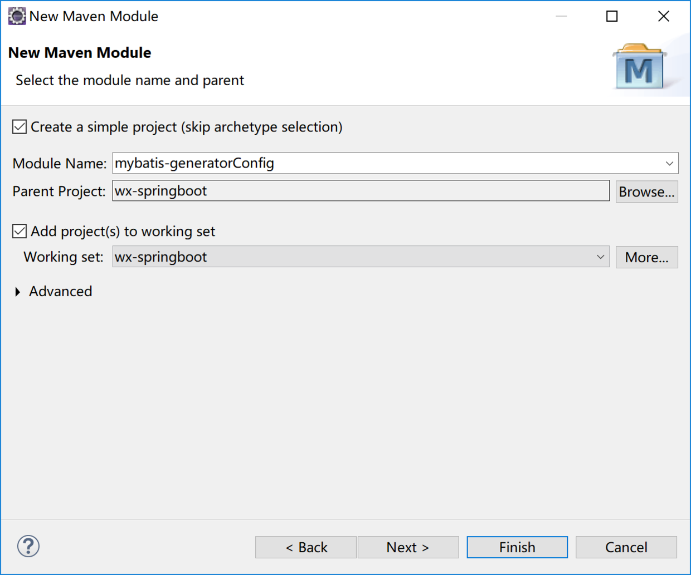
Task: Click More to select working sets
Action: pyautogui.click(x=646, y=257)
